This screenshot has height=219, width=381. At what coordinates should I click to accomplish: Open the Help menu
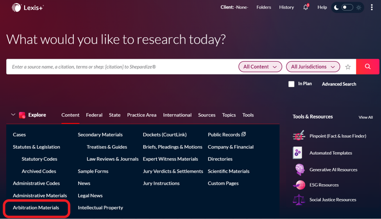pos(322,7)
